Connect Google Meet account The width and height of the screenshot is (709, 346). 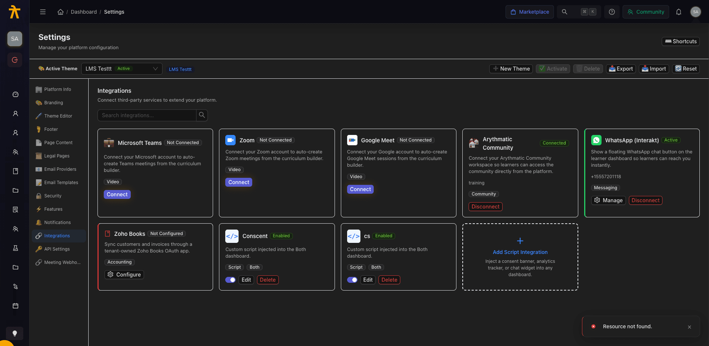click(x=360, y=189)
